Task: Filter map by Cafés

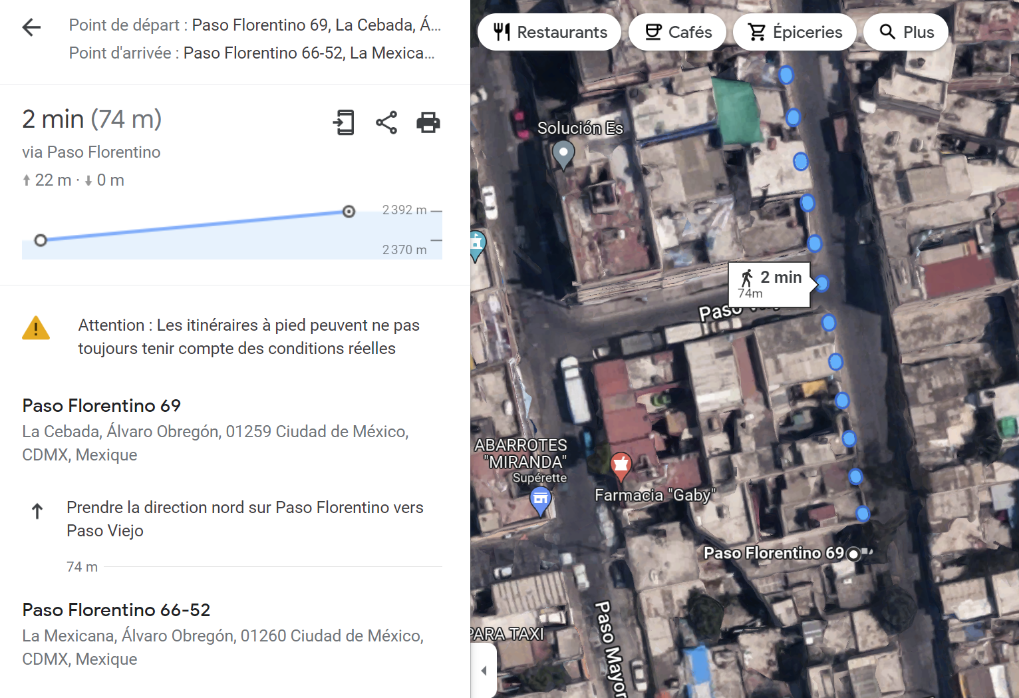Action: tap(678, 32)
